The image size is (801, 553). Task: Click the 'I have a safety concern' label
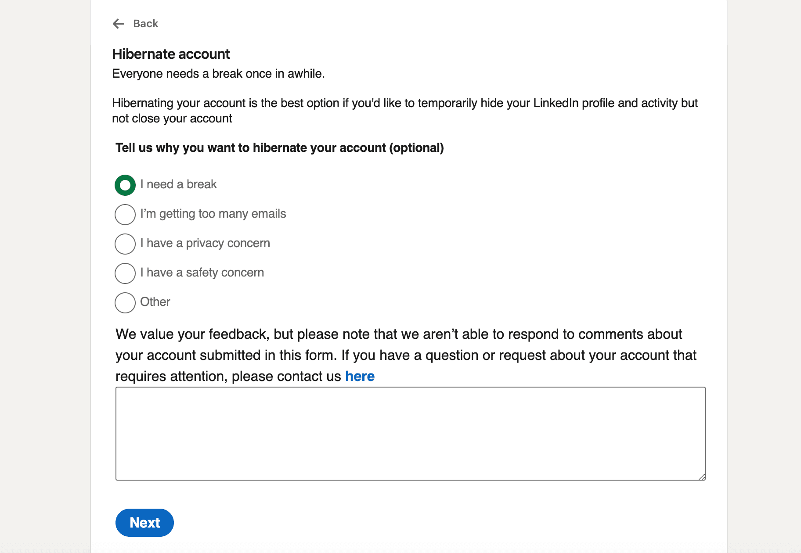coord(202,273)
